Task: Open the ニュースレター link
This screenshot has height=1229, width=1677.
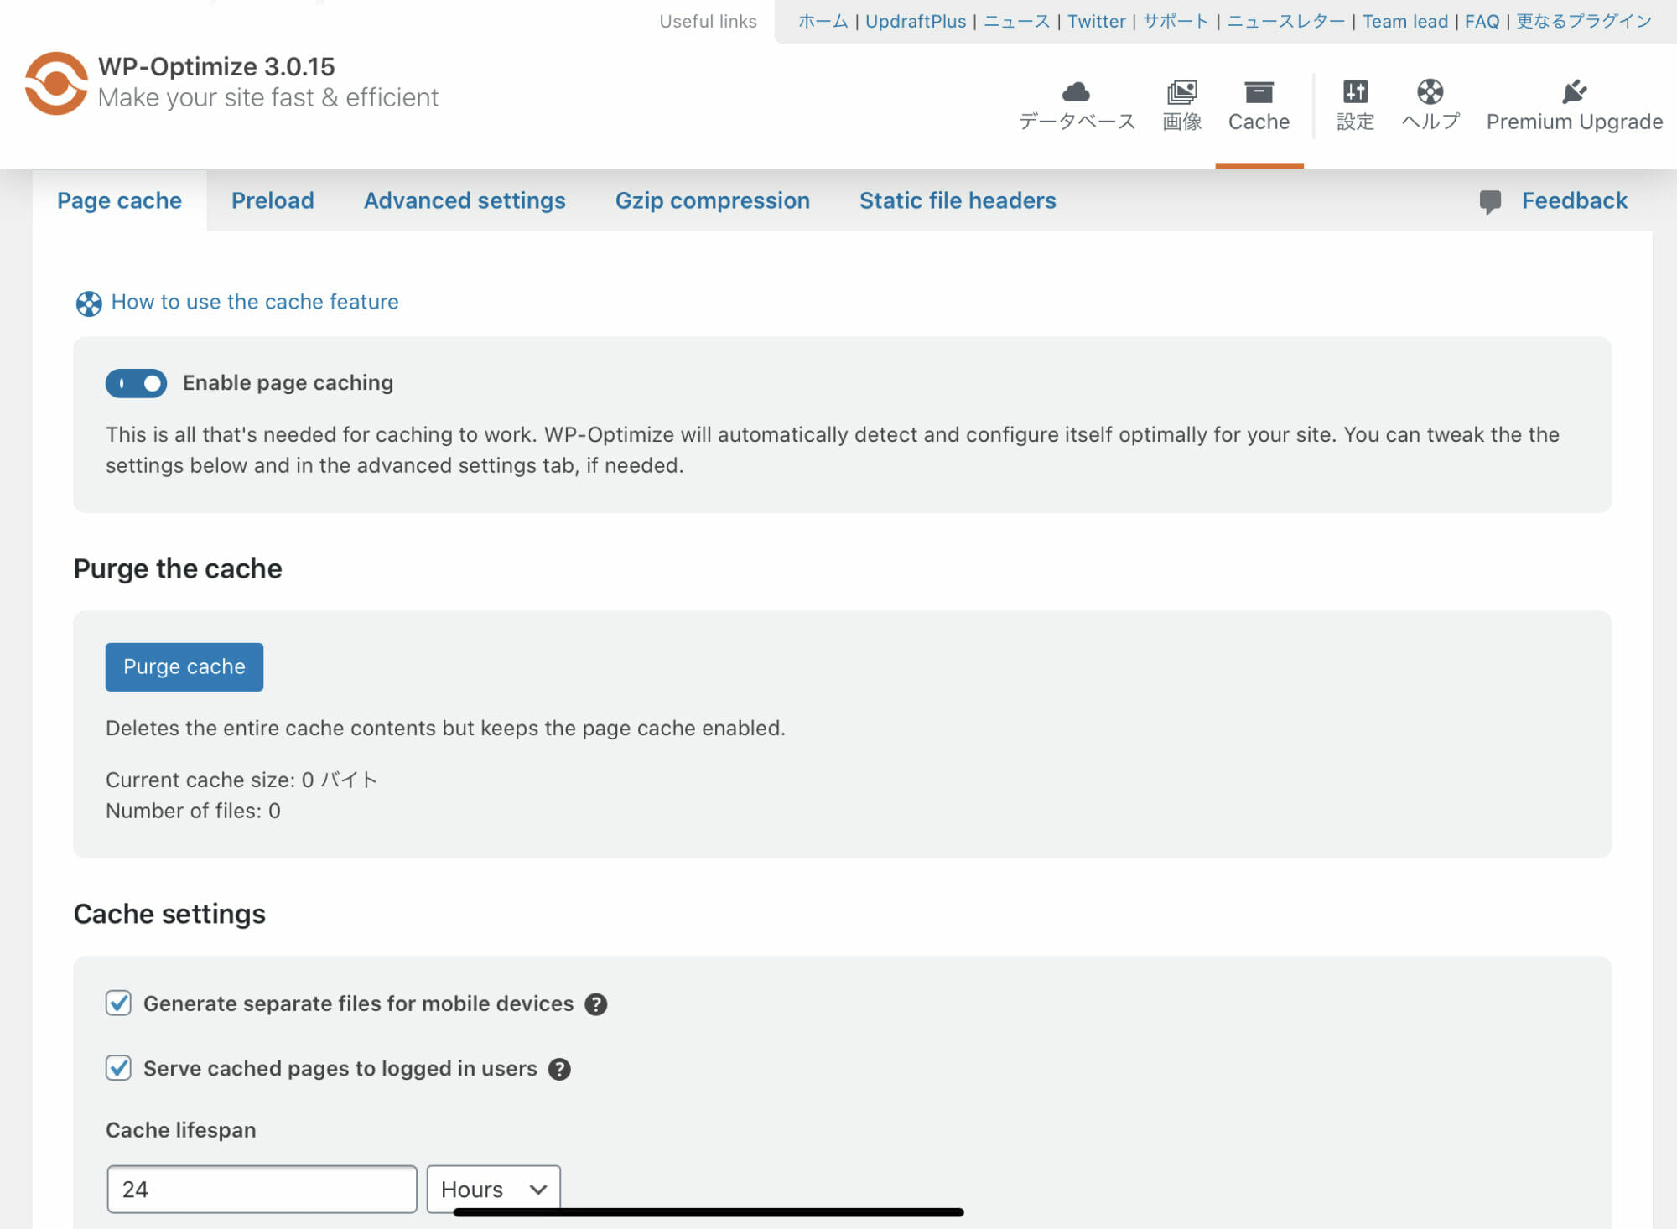Action: click(x=1286, y=22)
